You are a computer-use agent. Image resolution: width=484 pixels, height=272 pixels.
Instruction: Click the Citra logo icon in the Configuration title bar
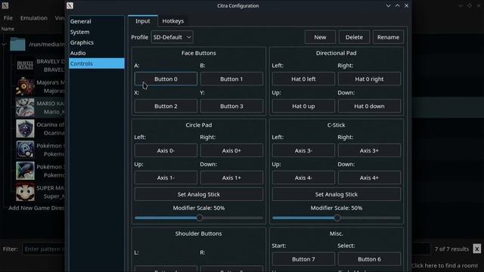[x=70, y=5]
